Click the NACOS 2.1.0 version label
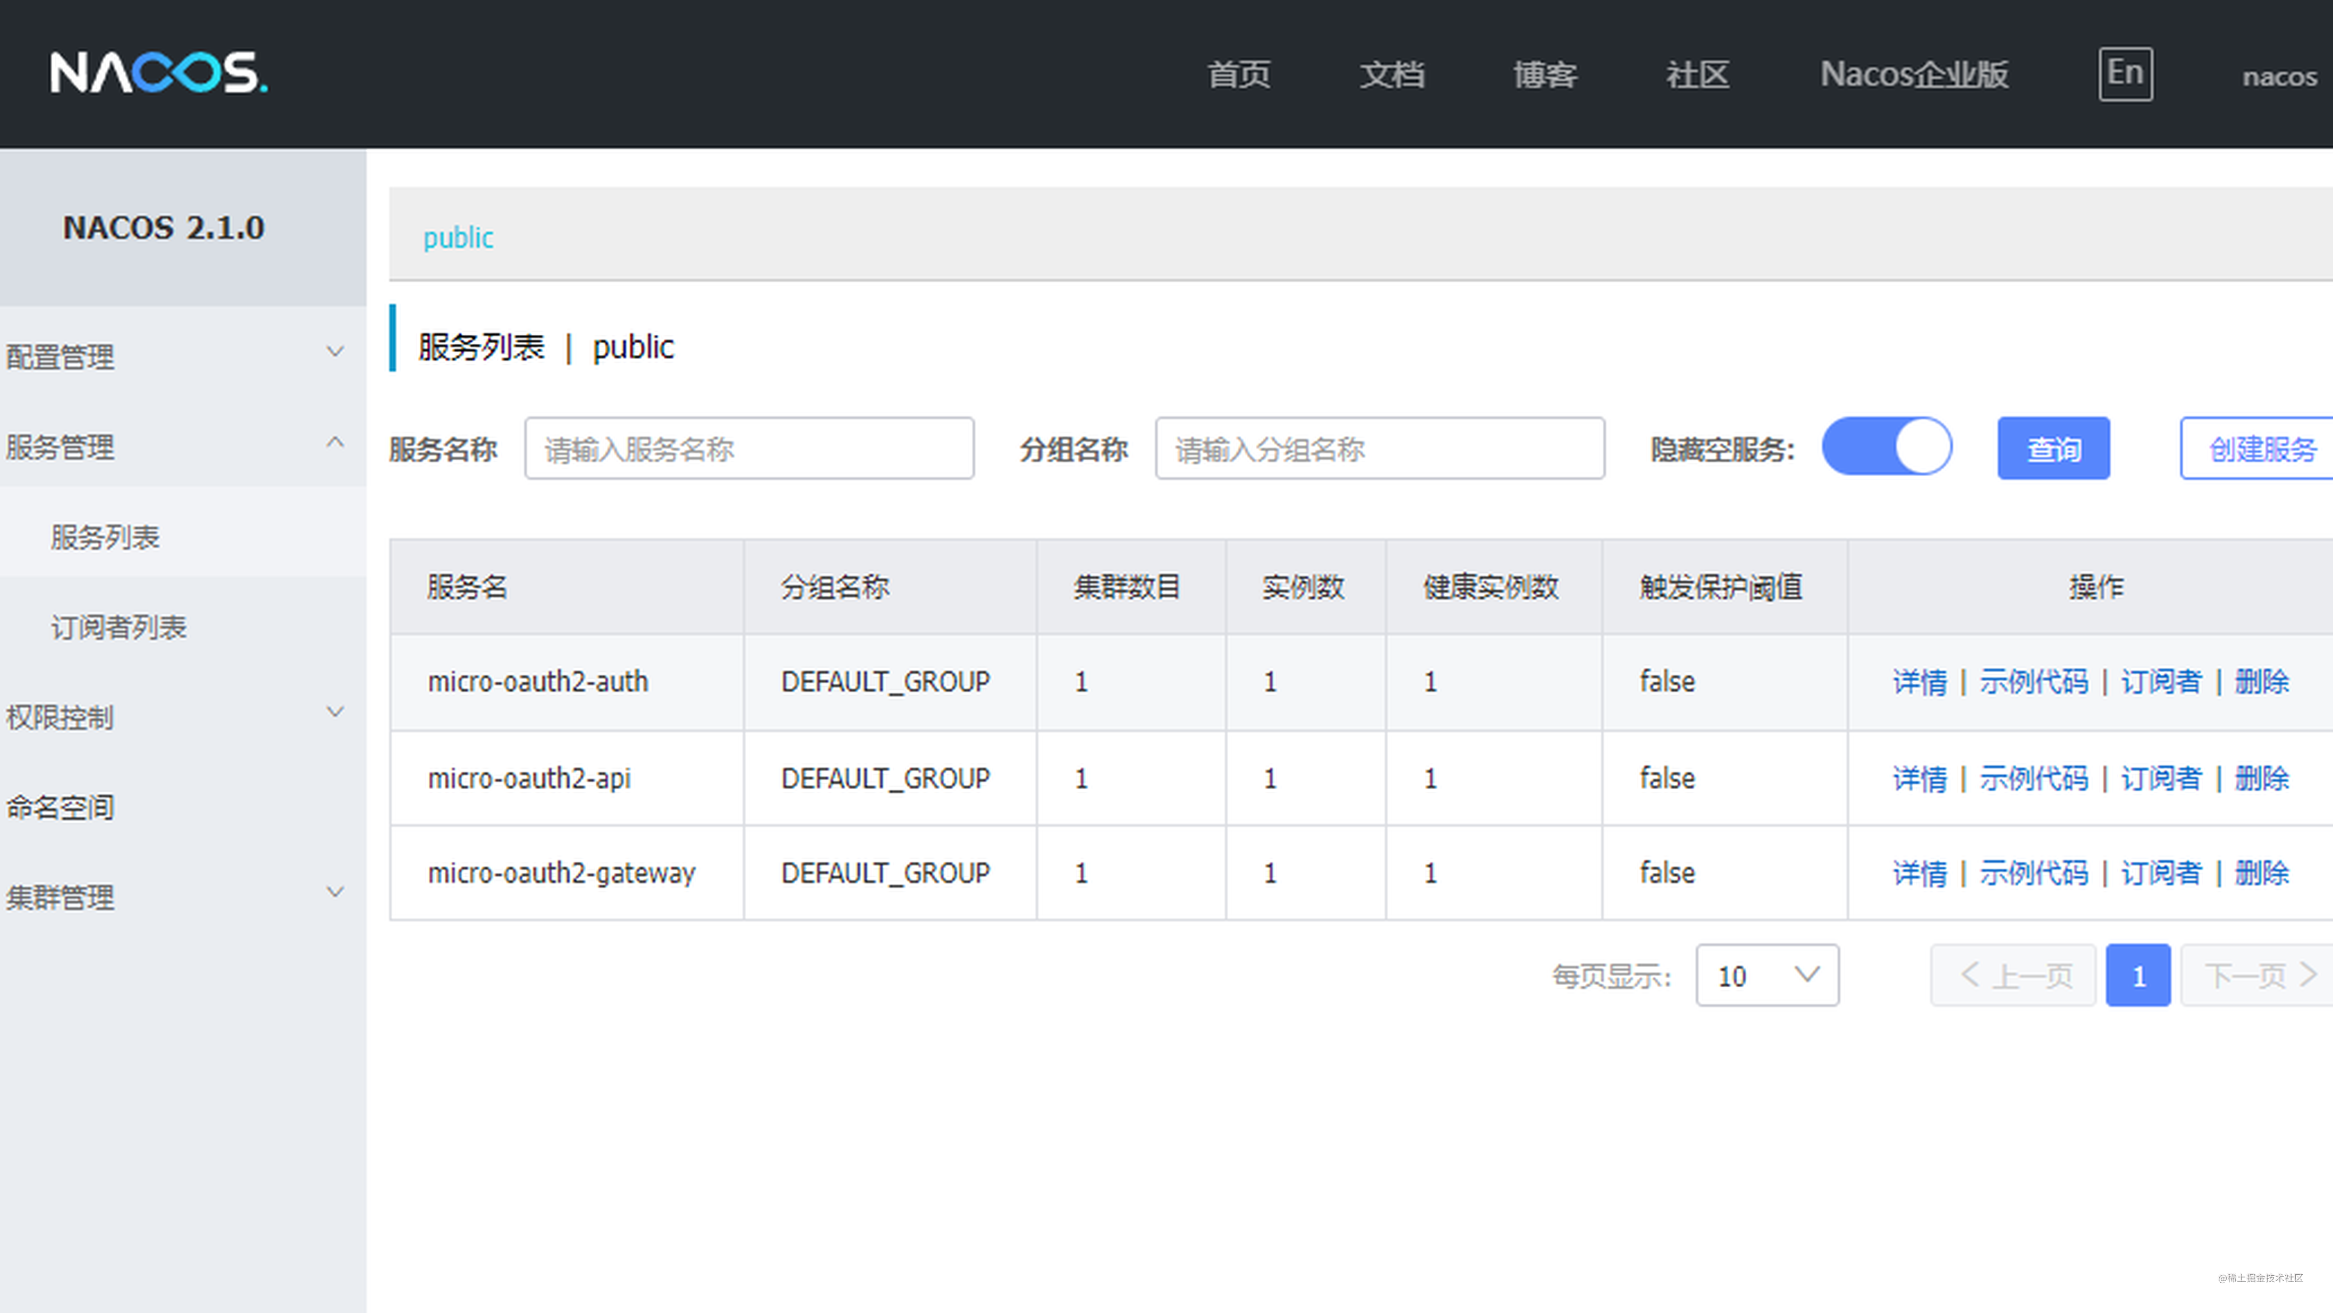The width and height of the screenshot is (2333, 1313). pos(164,227)
